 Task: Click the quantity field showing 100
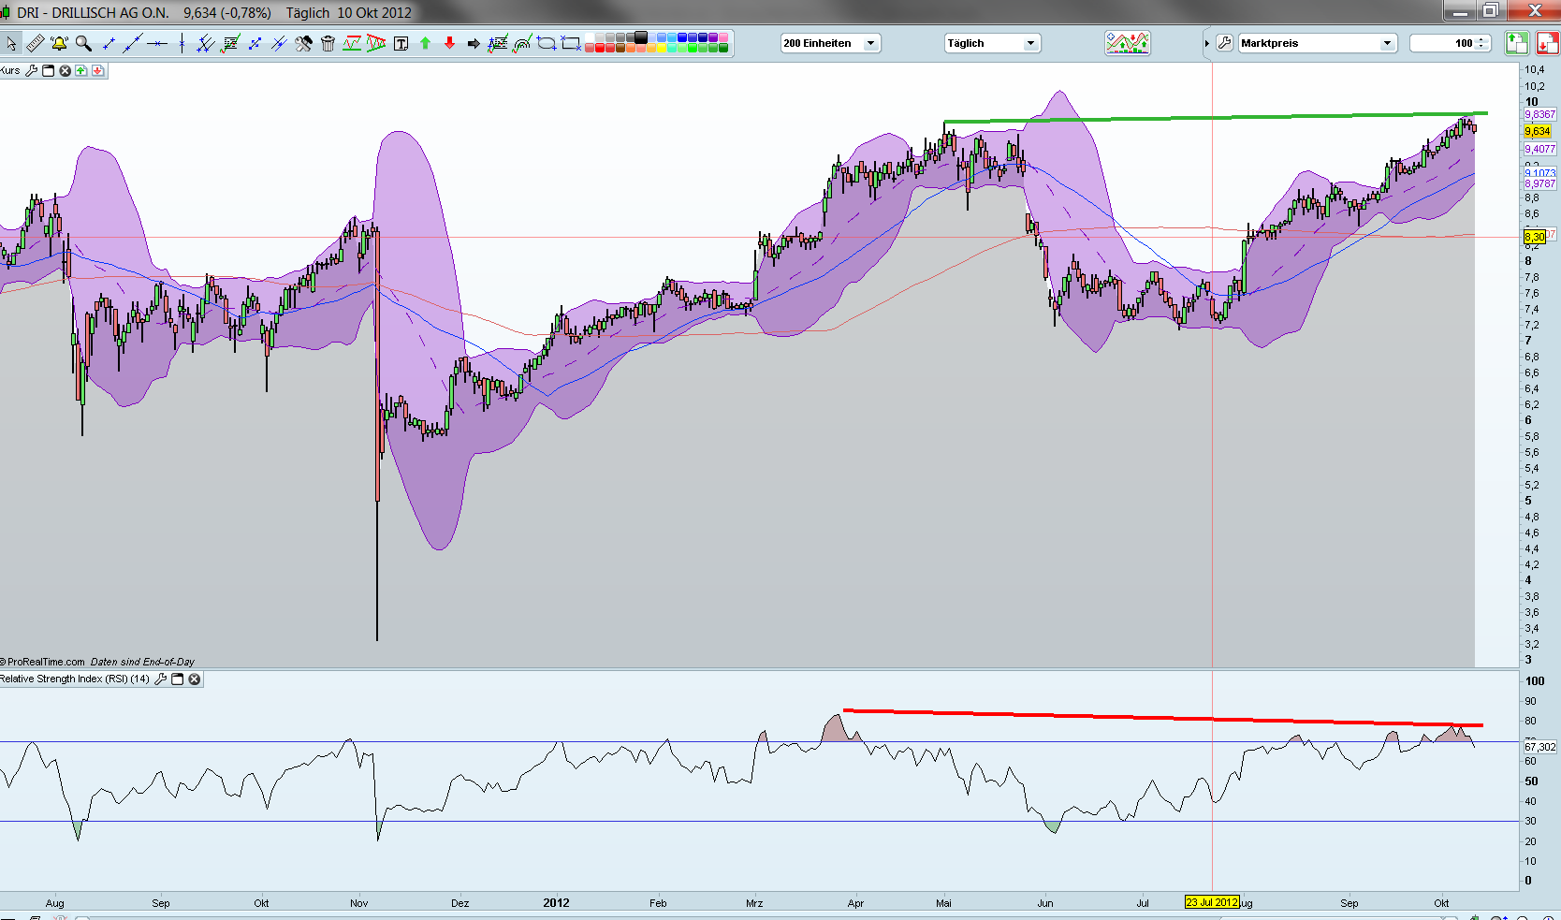pyautogui.click(x=1450, y=43)
